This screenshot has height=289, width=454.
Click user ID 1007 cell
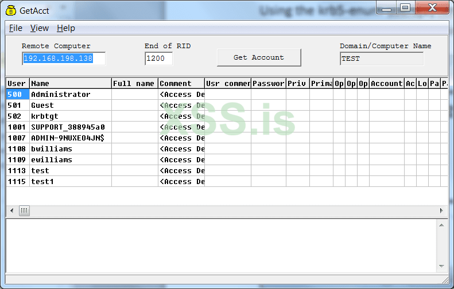point(18,138)
